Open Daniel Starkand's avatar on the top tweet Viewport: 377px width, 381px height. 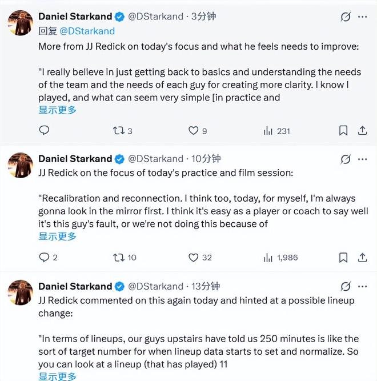point(20,22)
